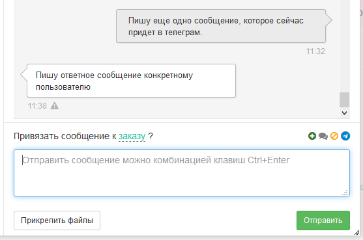
Task: Click the textarea corner resize grip
Action: 345,193
